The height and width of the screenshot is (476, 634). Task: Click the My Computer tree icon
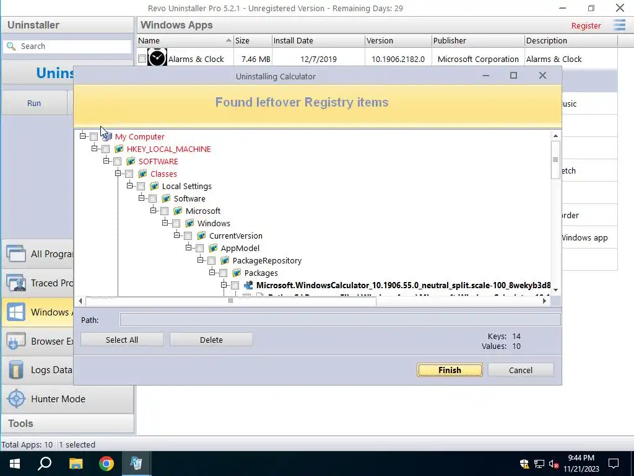click(x=107, y=136)
